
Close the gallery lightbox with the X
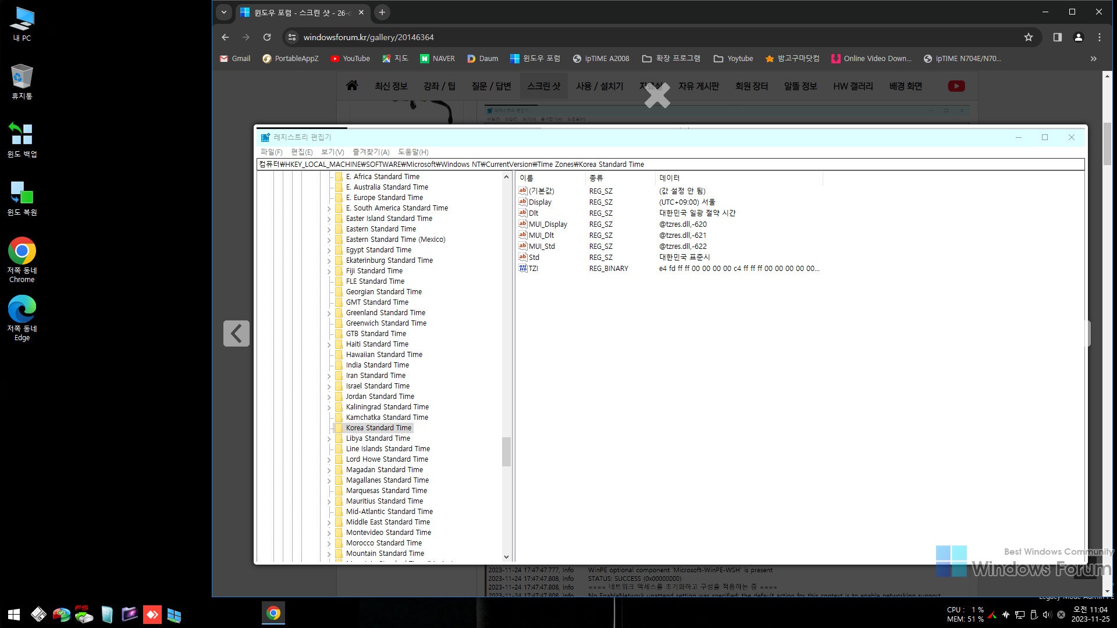point(657,96)
